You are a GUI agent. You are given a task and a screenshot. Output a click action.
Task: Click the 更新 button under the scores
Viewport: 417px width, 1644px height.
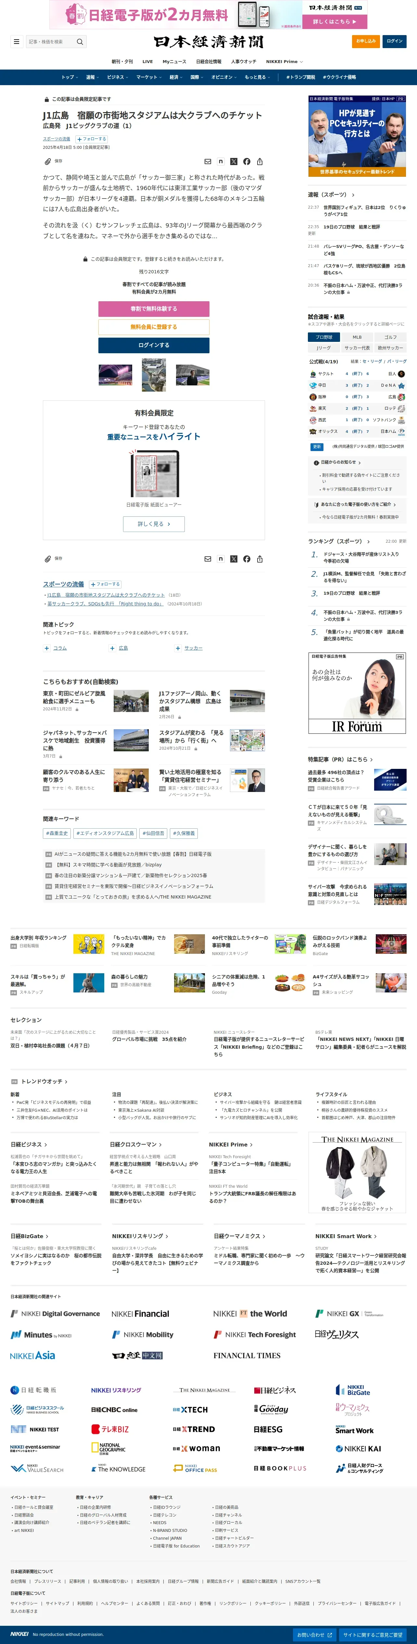(x=317, y=447)
